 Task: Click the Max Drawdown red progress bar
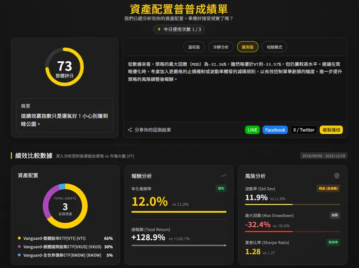(x=293, y=232)
